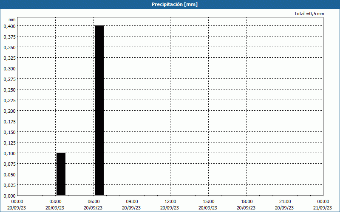The height and width of the screenshot is (212, 340).
Task: Click the 21/09/23 date label
Action: (x=323, y=208)
